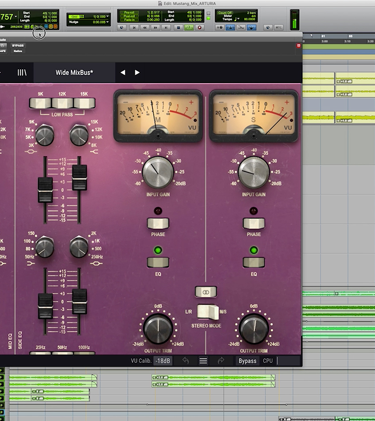Click the lower-left low band gain fader
The width and height of the screenshot is (375, 421).
45,306
